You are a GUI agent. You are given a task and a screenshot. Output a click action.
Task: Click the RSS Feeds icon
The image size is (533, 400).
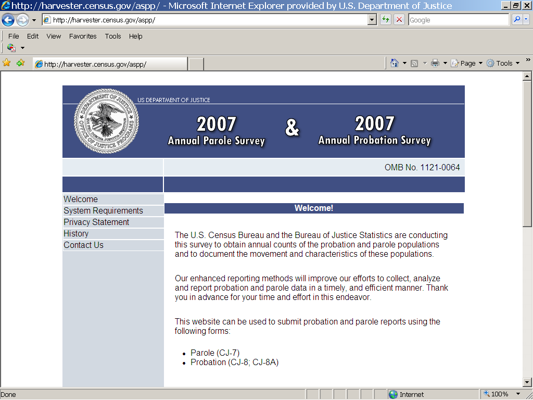coord(414,63)
